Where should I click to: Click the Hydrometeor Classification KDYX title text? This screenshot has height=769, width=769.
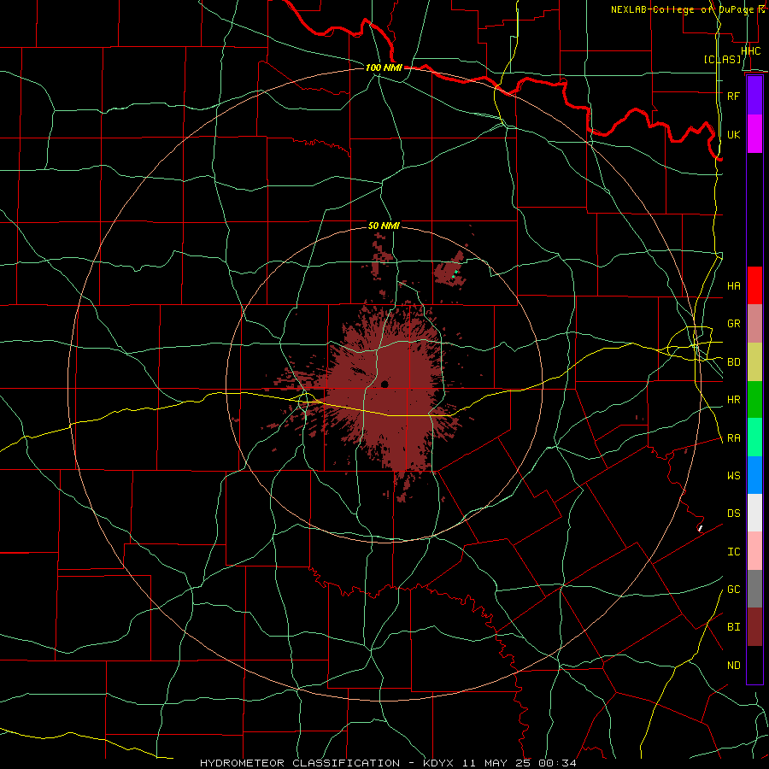387,763
